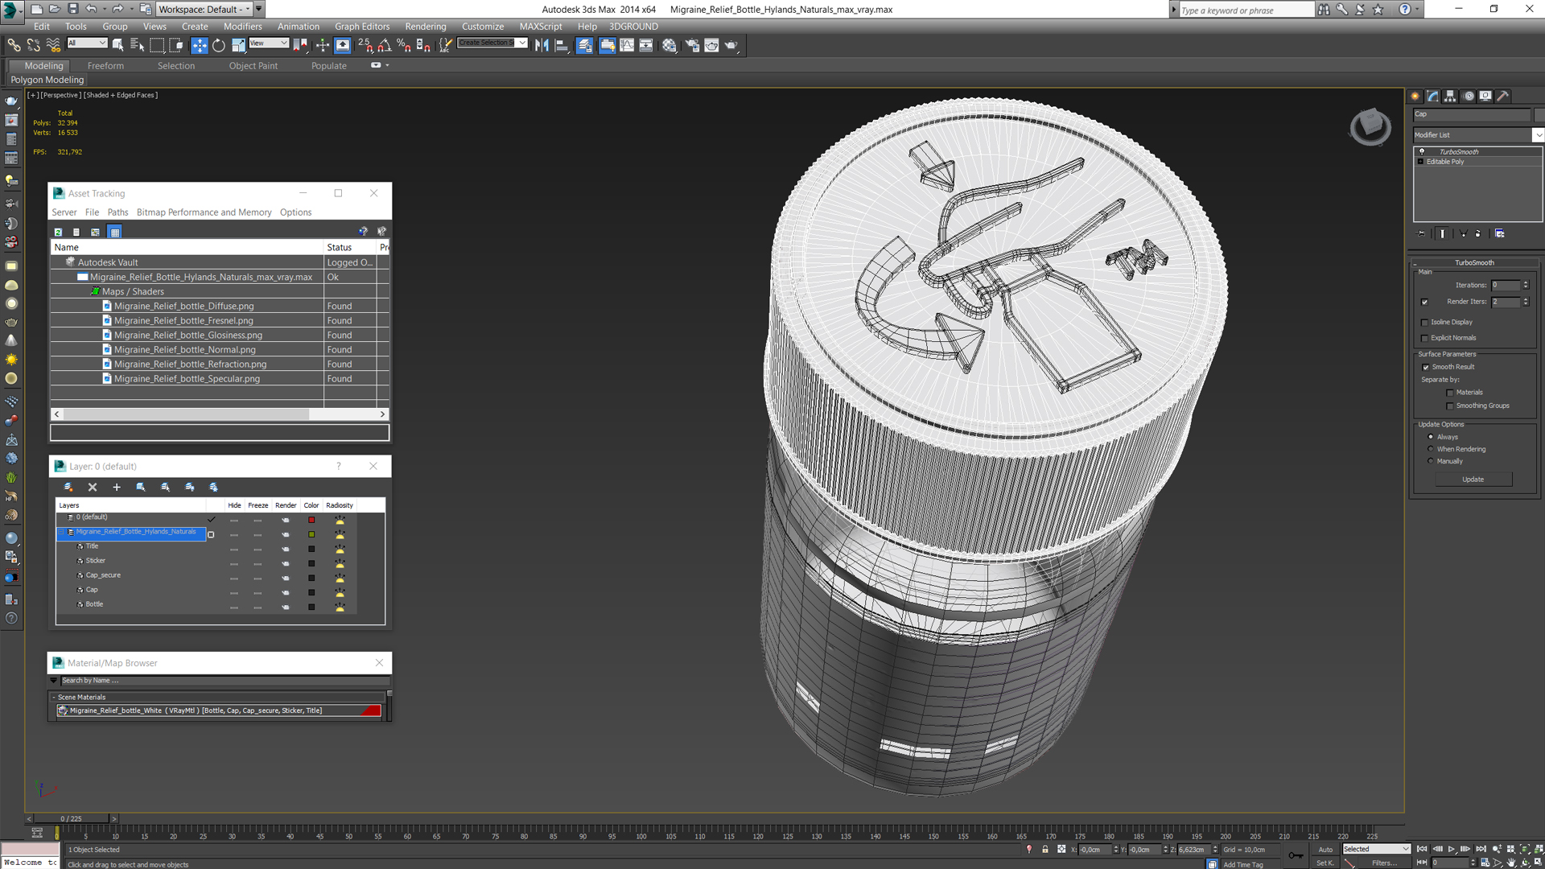Open the Utilities hammer panel tab
The image size is (1545, 869).
[x=1502, y=96]
